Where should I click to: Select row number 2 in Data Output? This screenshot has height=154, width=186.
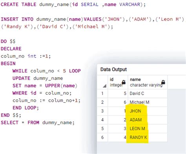pyautogui.click(x=102, y=102)
